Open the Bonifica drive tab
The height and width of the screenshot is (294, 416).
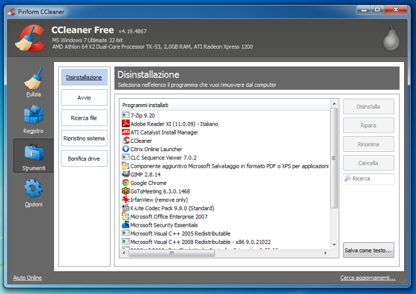(x=84, y=158)
